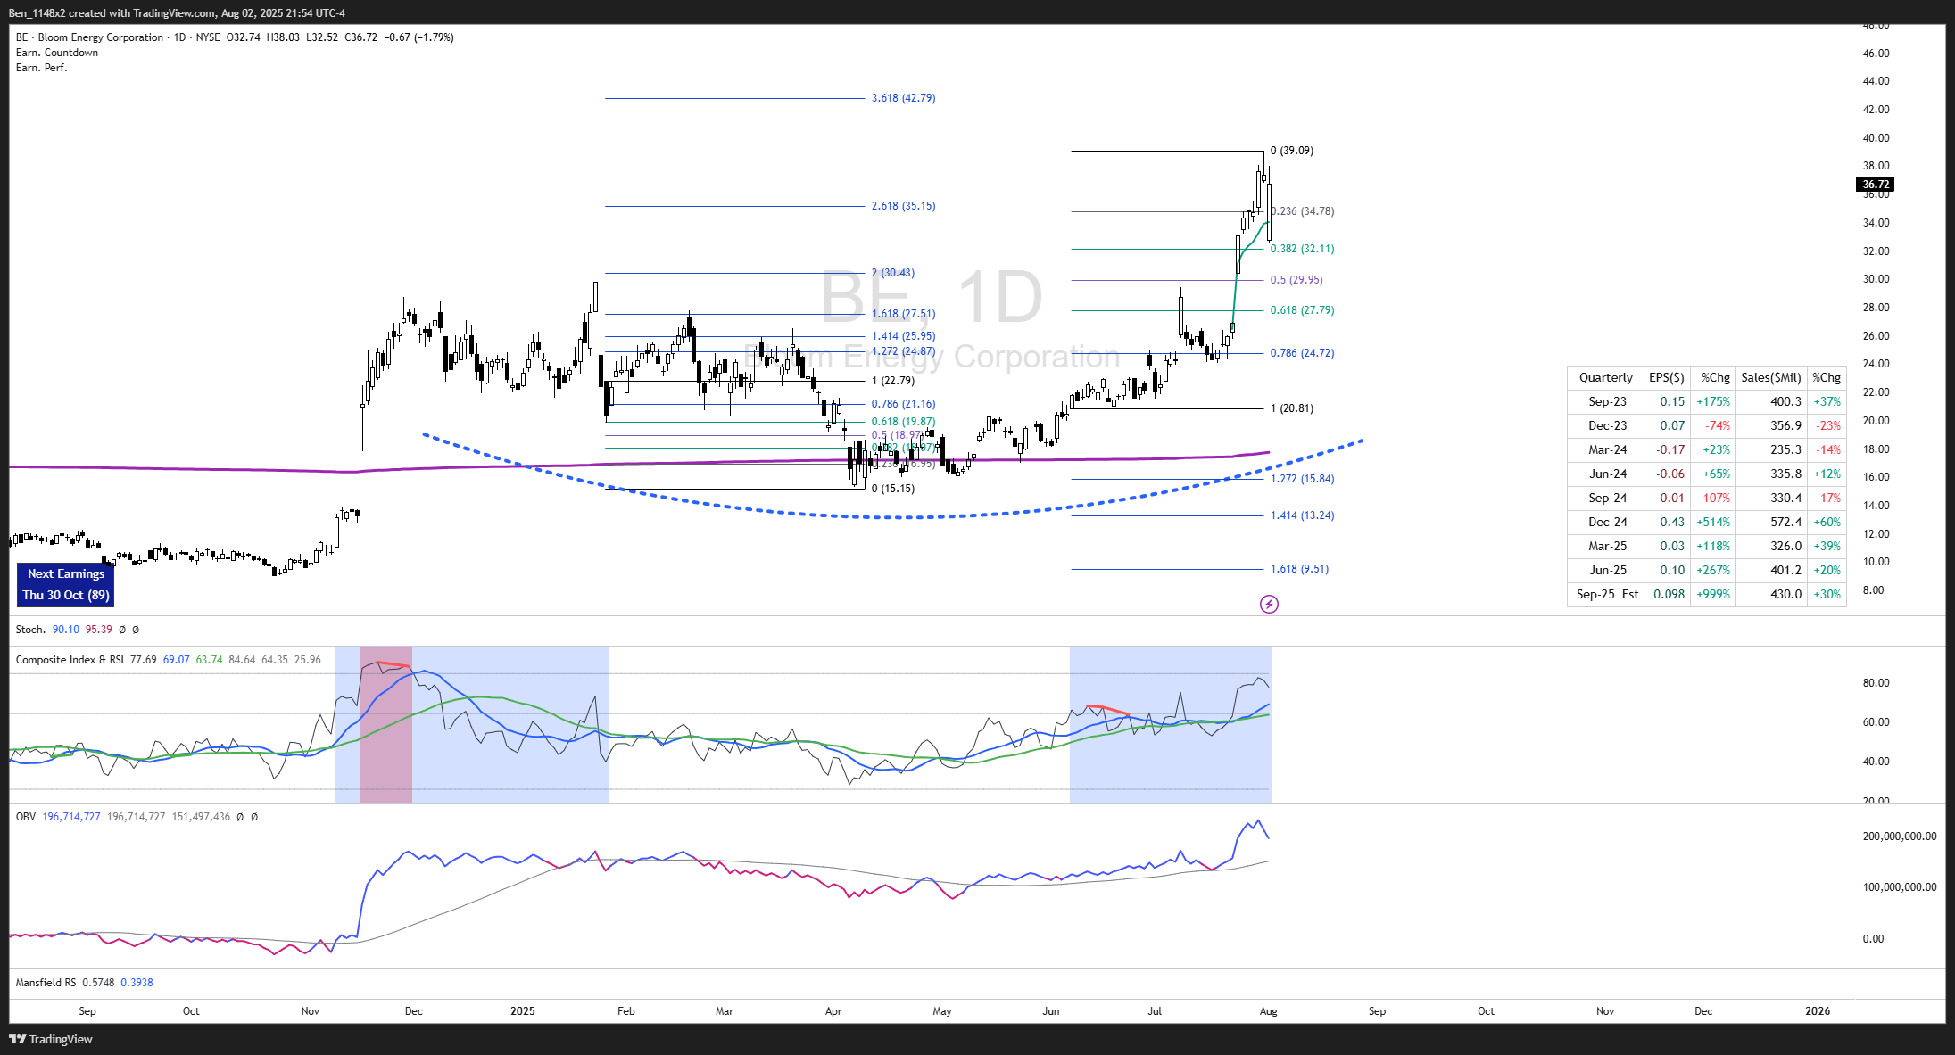Viewport: 1955px width, 1055px height.
Task: Click the 0.618 (27.79) Fibonacci retracement label
Action: (x=1302, y=310)
